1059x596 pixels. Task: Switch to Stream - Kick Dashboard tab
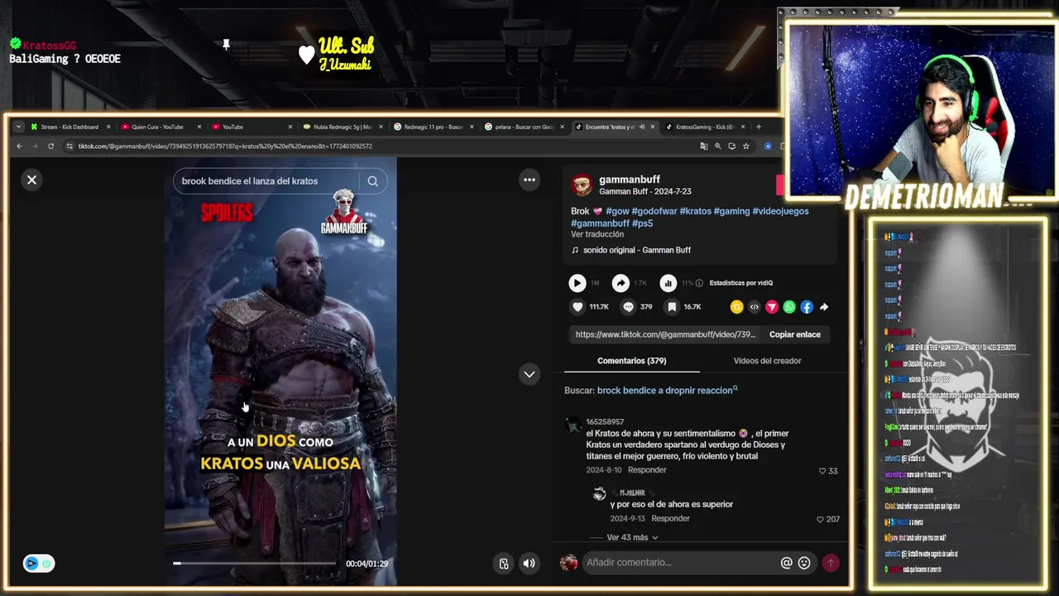point(69,127)
